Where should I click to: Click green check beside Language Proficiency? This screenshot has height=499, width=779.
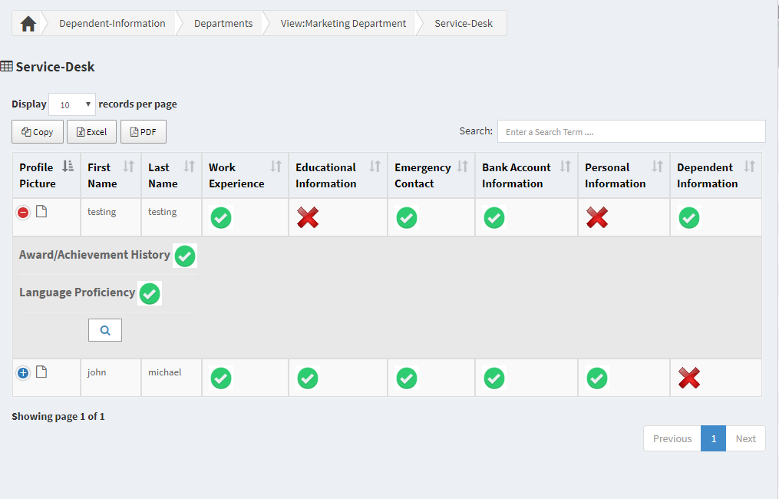[150, 293]
